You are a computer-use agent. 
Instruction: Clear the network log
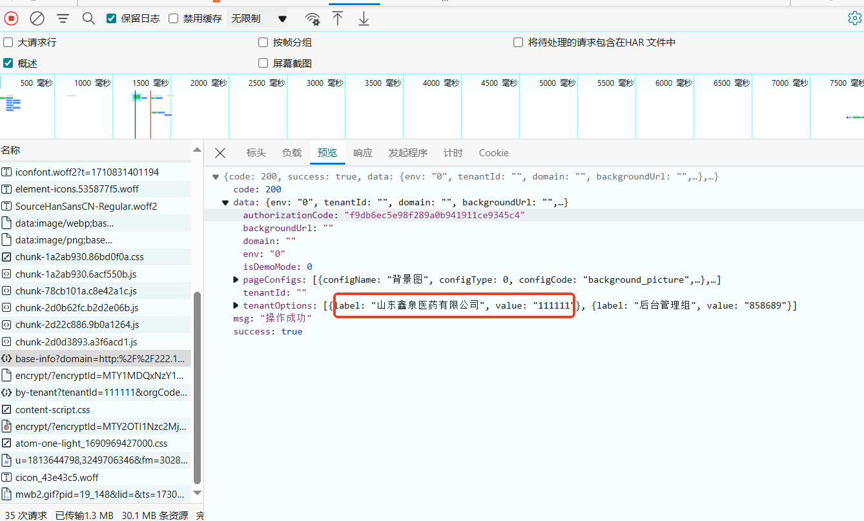point(37,19)
